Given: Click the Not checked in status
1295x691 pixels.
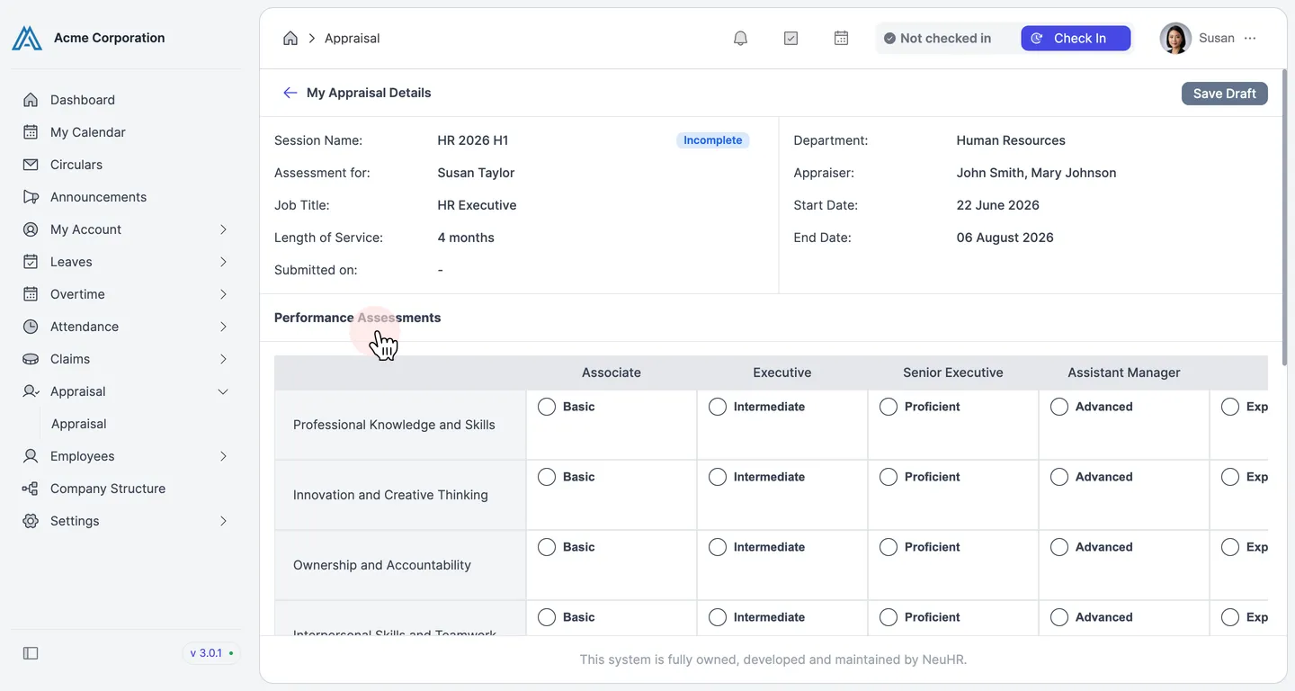Looking at the screenshot, I should (x=937, y=38).
